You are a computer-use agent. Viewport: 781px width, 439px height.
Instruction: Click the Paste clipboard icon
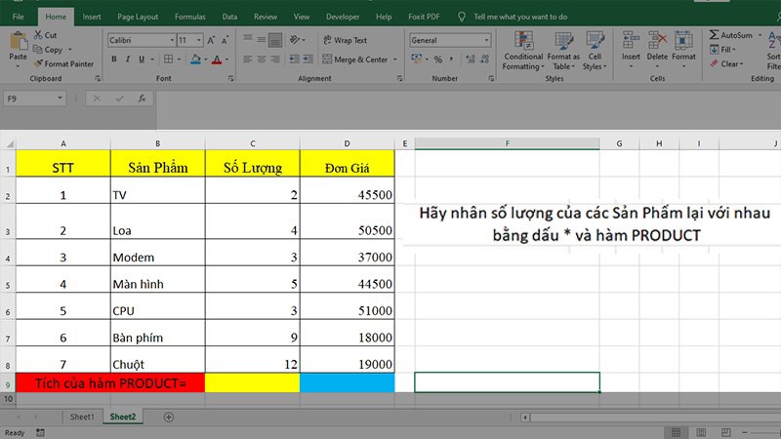point(19,41)
